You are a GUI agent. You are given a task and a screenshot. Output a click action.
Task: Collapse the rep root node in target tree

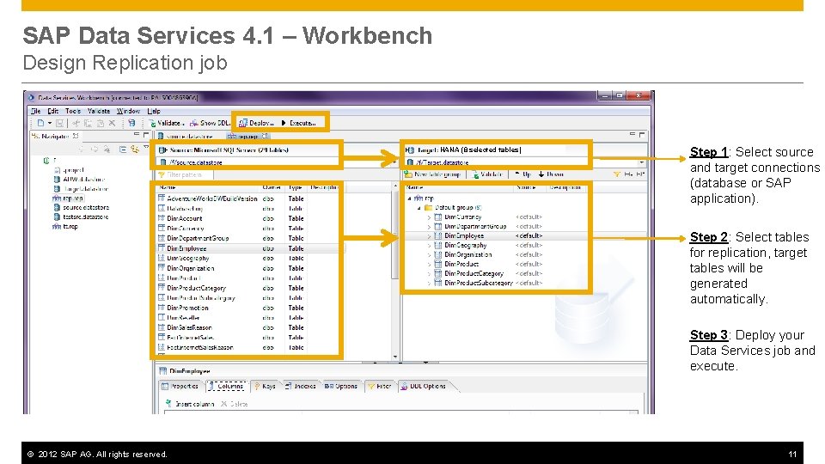click(409, 198)
